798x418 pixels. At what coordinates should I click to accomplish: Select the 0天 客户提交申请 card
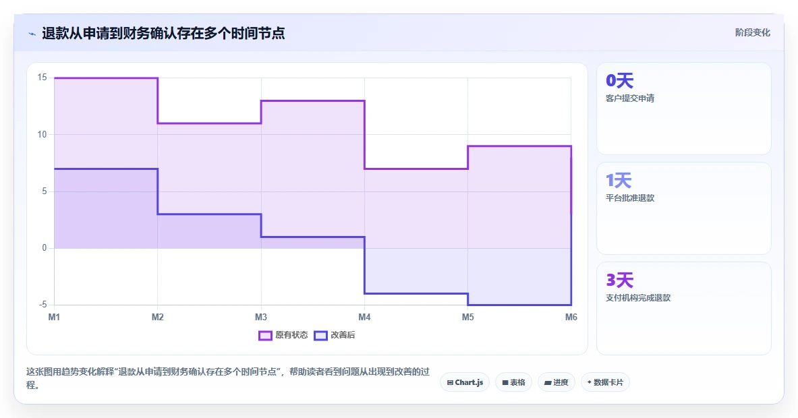683,109
